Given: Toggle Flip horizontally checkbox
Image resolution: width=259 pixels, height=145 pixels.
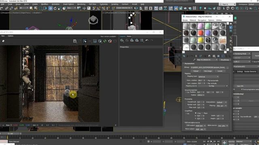Looking at the screenshot, I should click(x=207, y=81).
